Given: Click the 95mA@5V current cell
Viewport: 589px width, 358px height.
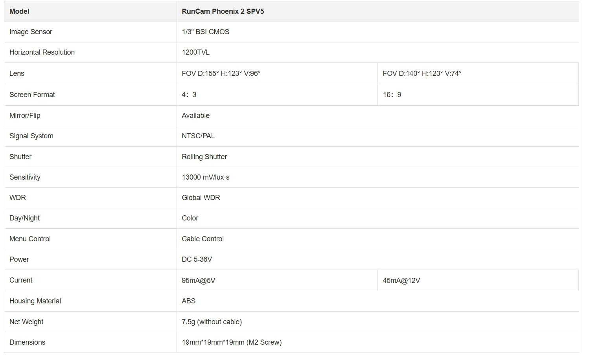Looking at the screenshot, I should click(277, 281).
